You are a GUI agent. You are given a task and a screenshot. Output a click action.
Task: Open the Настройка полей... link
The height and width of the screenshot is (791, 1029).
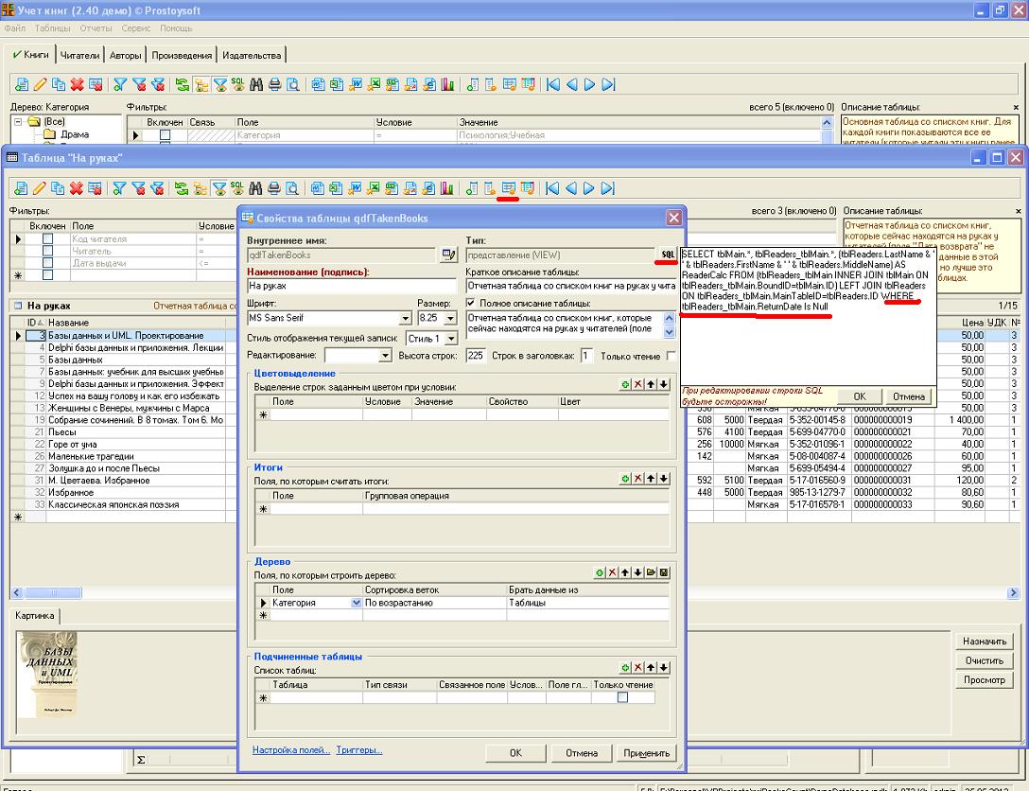(291, 750)
